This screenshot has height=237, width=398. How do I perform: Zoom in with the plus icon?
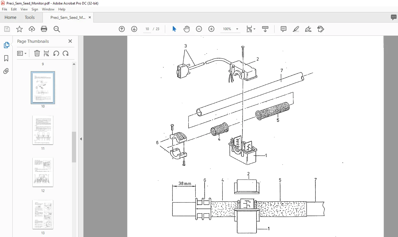pos(211,29)
